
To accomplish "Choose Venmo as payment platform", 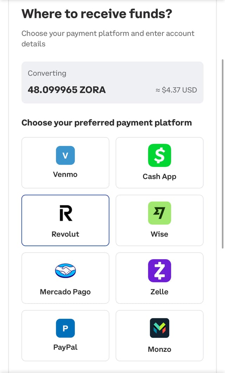I will click(65, 162).
